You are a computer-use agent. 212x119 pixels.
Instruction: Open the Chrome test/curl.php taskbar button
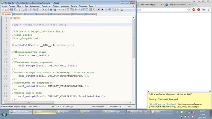[138, 112]
